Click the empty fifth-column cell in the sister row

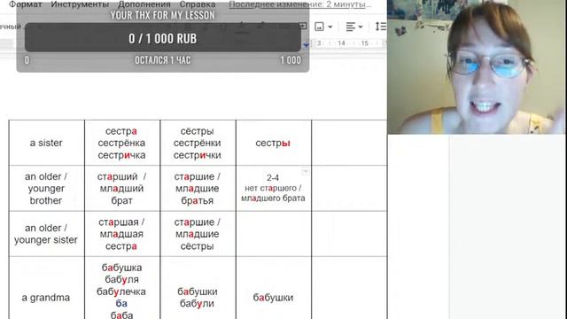click(x=349, y=143)
